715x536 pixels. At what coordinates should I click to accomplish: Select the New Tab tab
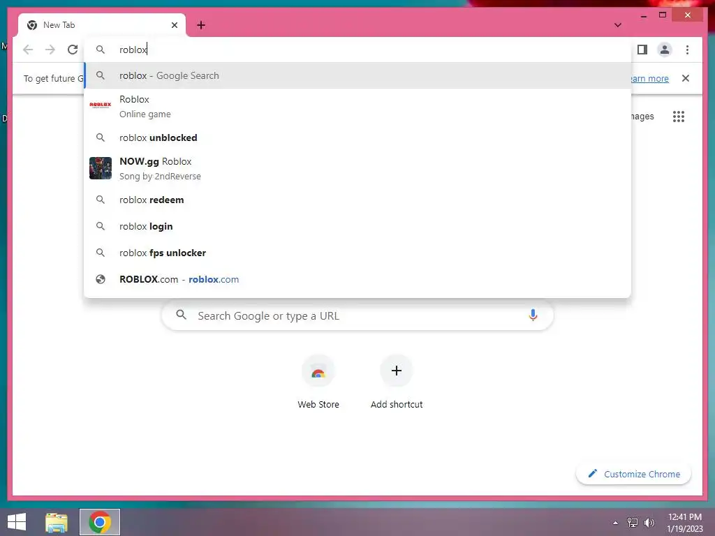[x=102, y=25]
